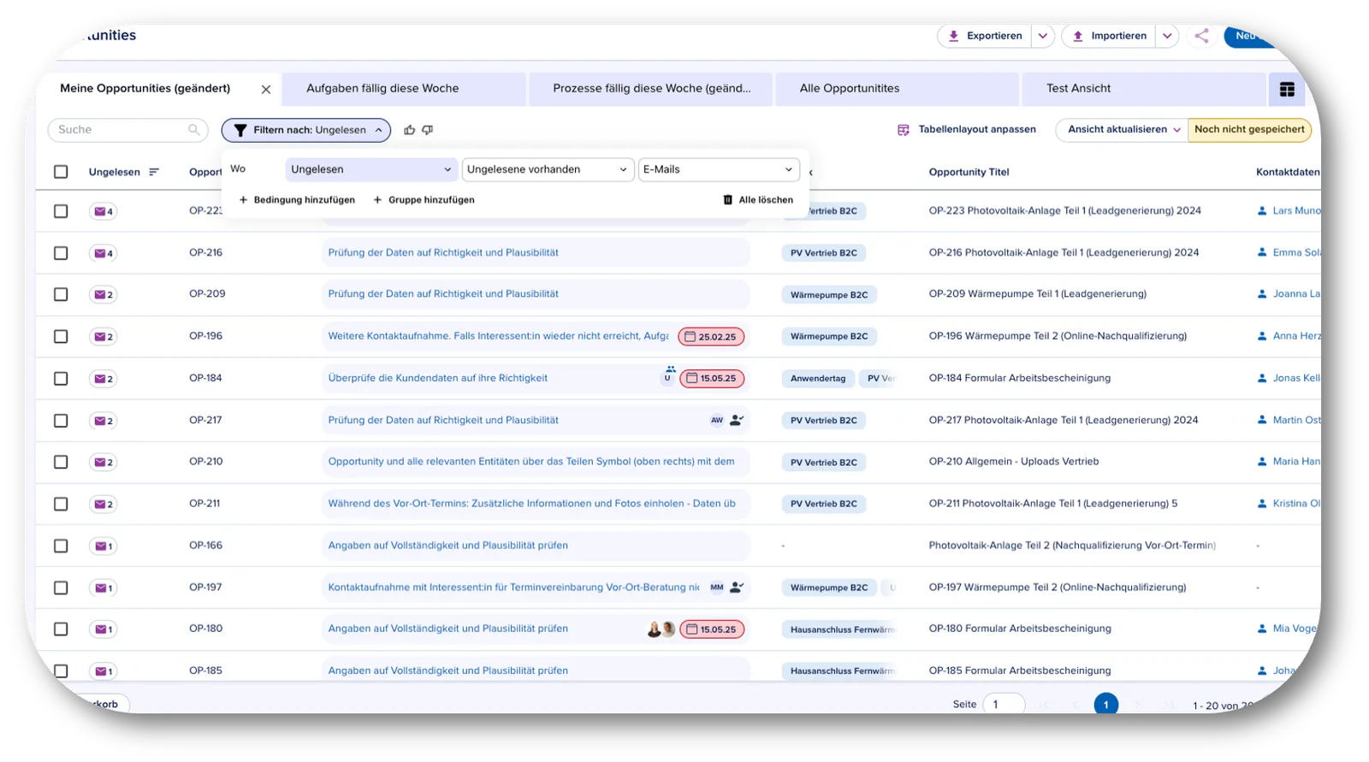Image resolution: width=1369 pixels, height=762 pixels.
Task: Open the E-Mails filter value dropdown
Action: pyautogui.click(x=719, y=169)
